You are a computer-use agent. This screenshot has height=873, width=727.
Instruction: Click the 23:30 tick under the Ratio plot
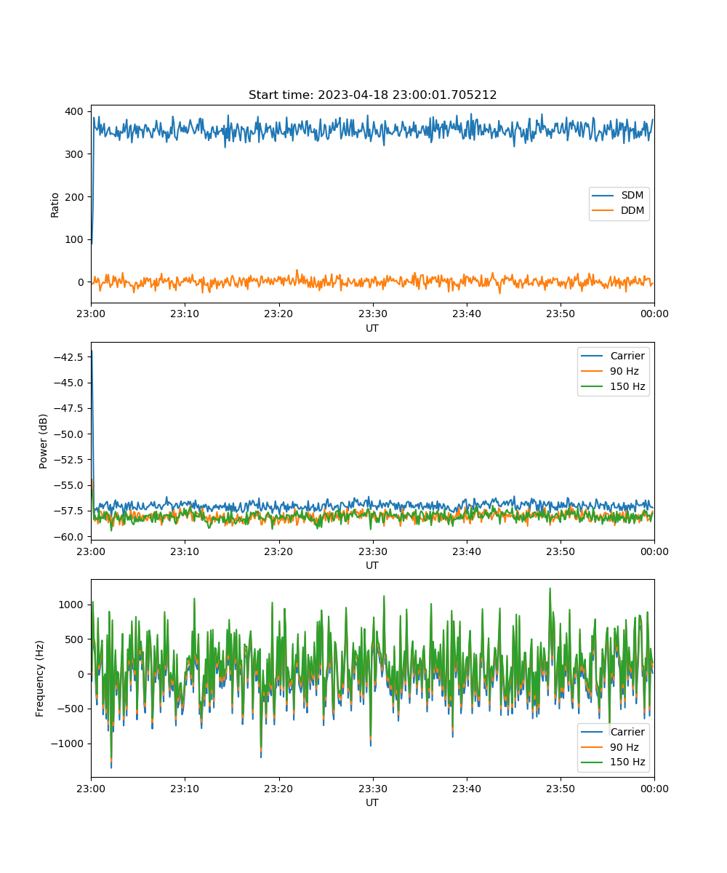point(372,314)
